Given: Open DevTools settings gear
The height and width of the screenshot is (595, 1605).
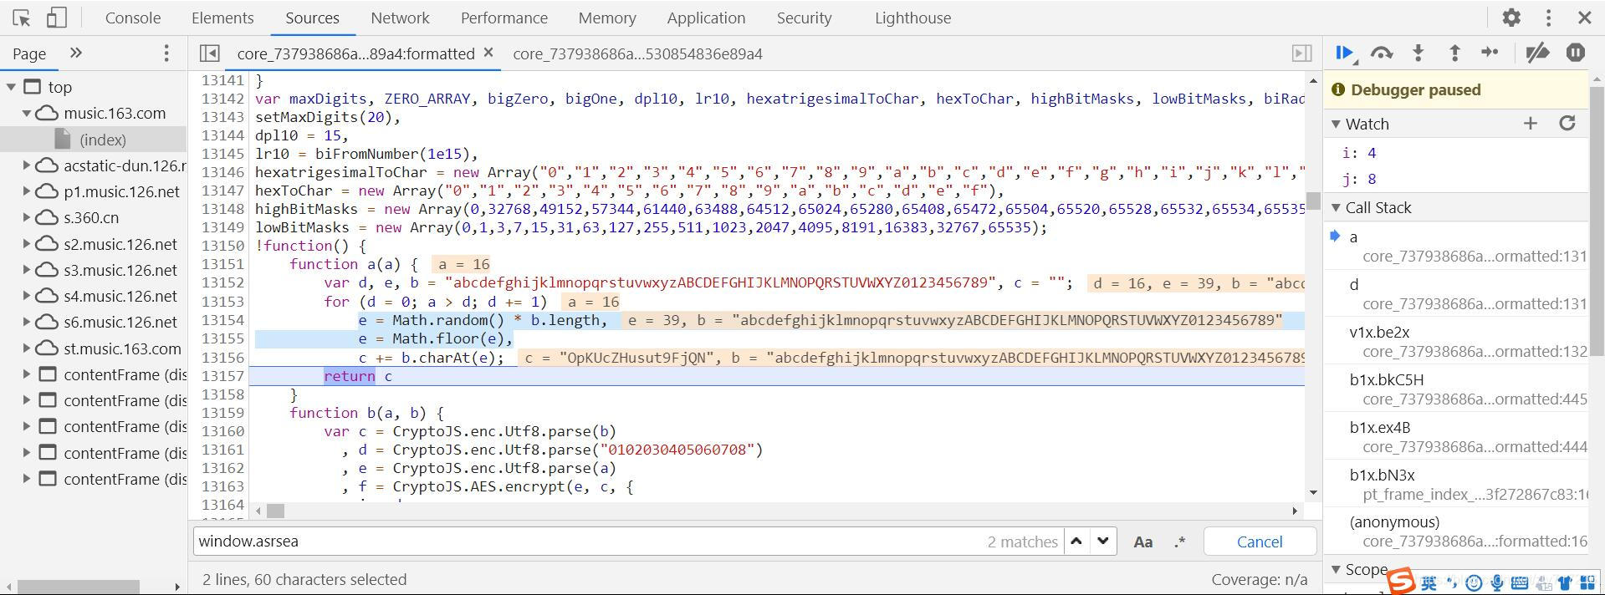Looking at the screenshot, I should click(x=1511, y=18).
